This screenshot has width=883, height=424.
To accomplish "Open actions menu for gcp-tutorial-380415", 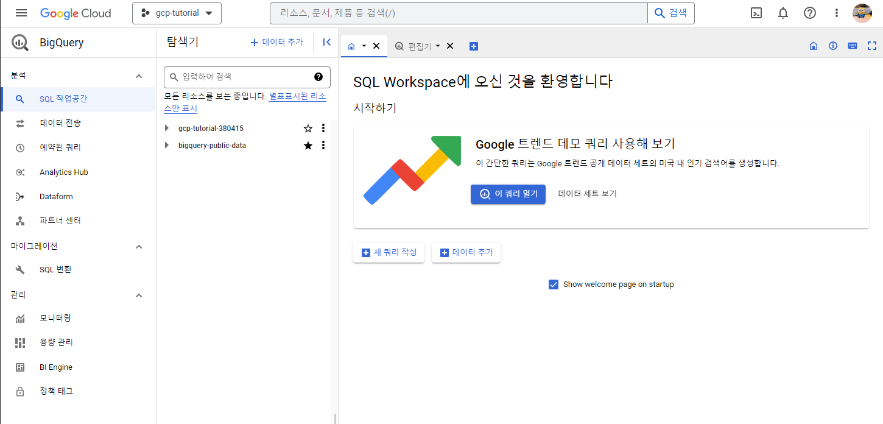I will point(323,129).
